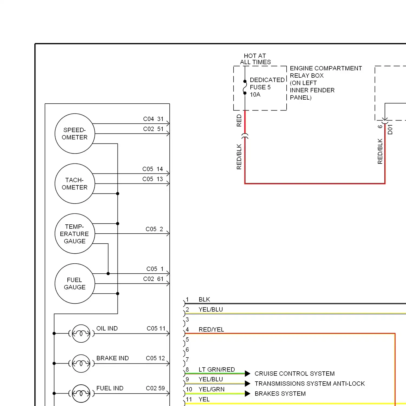The width and height of the screenshot is (406, 406).
Task: Click connector pin number 6
Action: coord(187,349)
